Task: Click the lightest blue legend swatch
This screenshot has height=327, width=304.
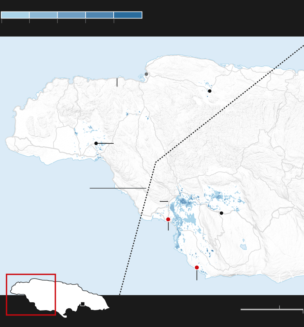Action: (x=15, y=15)
